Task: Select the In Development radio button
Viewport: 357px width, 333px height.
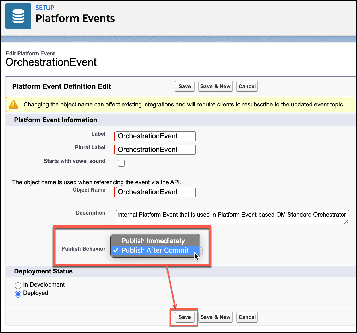Action: [18, 285]
